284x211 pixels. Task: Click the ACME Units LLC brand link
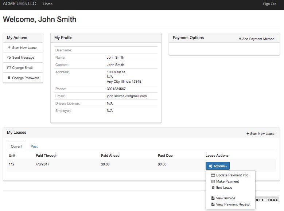click(19, 4)
